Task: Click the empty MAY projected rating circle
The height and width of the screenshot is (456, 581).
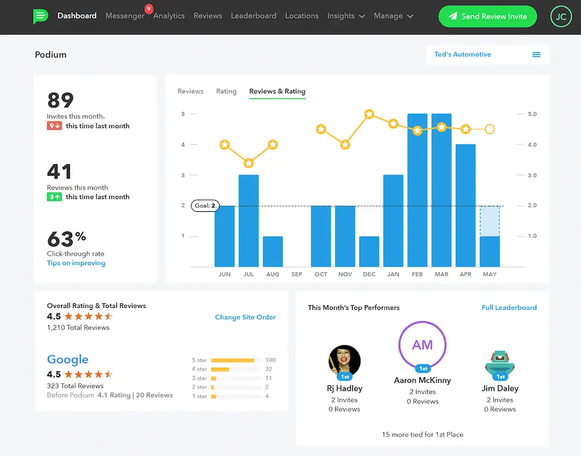Action: pos(489,129)
